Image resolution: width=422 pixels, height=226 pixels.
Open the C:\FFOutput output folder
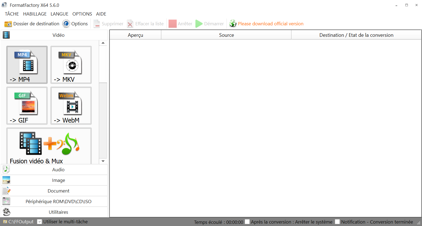pyautogui.click(x=21, y=222)
